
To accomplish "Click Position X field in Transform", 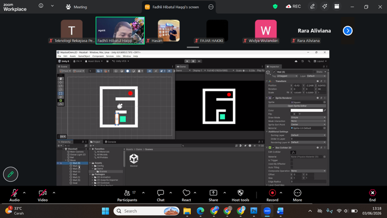I will 298,85.
